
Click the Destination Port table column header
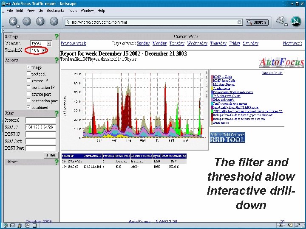tap(142, 156)
